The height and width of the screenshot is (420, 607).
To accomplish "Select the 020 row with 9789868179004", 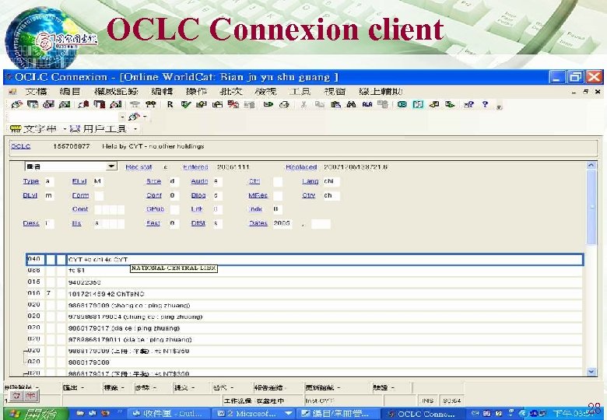I will point(304,317).
